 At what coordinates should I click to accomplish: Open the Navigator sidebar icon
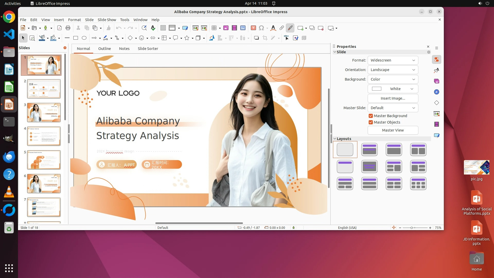(437, 92)
